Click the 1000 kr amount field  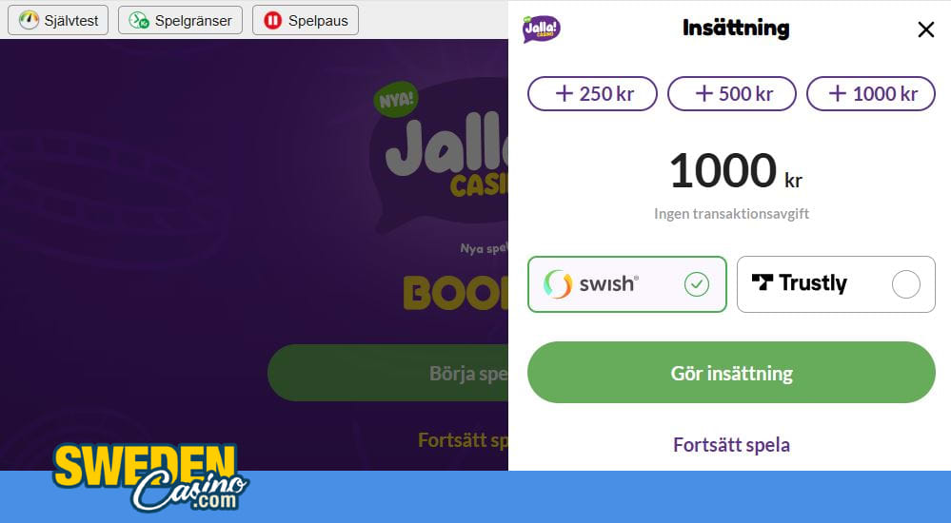tap(735, 171)
